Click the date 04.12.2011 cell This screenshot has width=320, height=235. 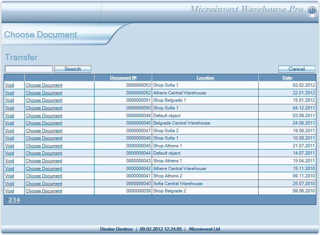click(x=287, y=108)
